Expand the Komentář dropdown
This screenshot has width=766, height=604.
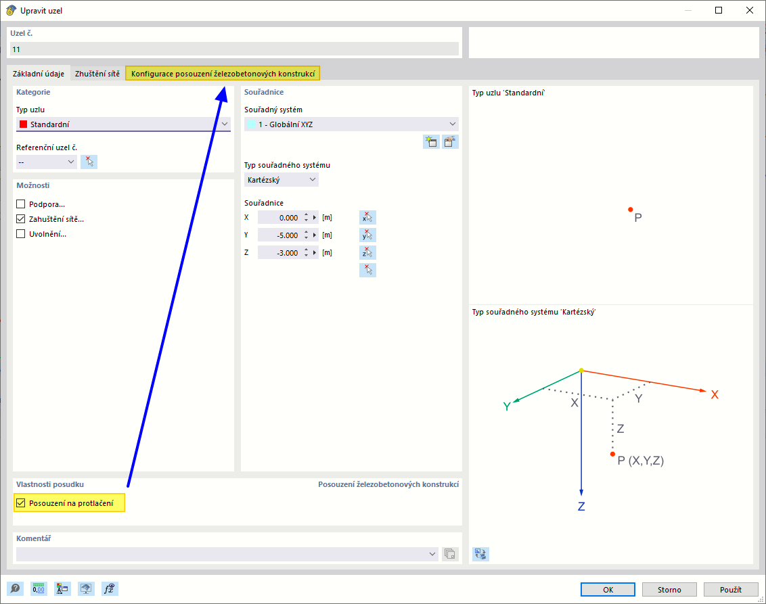(x=432, y=554)
